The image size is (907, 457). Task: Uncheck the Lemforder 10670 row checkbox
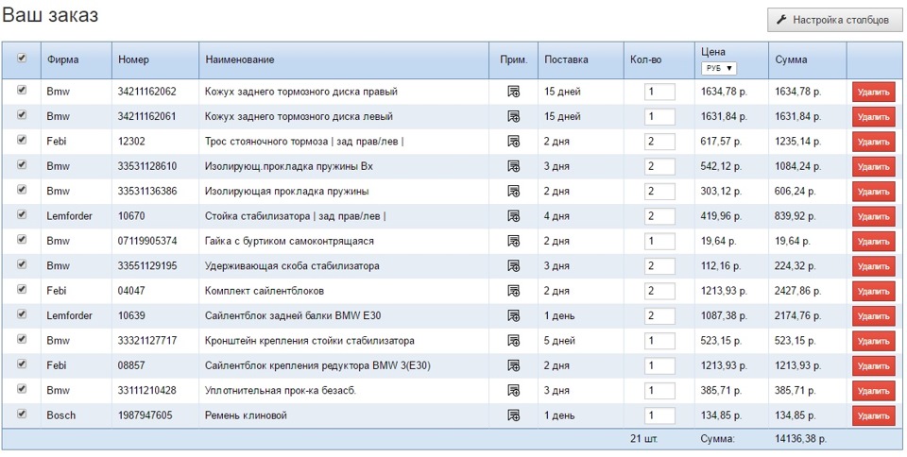(x=22, y=214)
